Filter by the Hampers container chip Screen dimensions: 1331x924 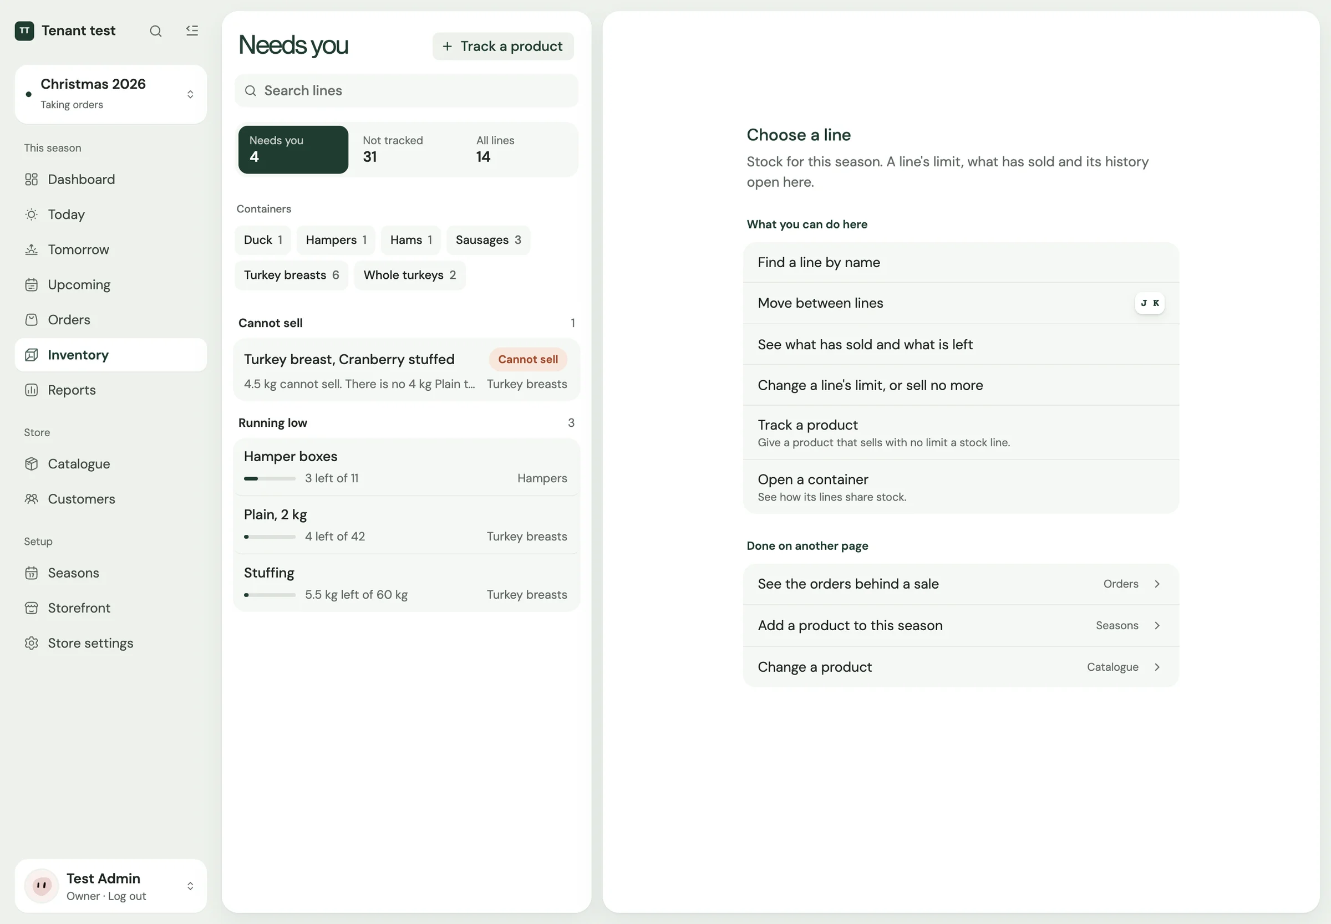[x=336, y=240]
